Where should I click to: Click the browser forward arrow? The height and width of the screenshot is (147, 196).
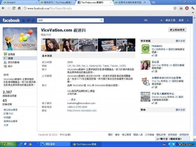pos(9,8)
